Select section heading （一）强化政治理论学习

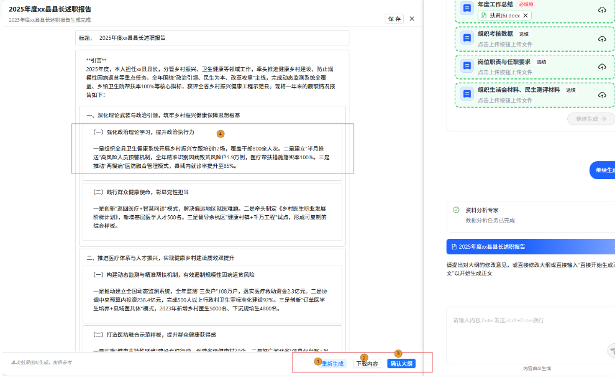(144, 132)
